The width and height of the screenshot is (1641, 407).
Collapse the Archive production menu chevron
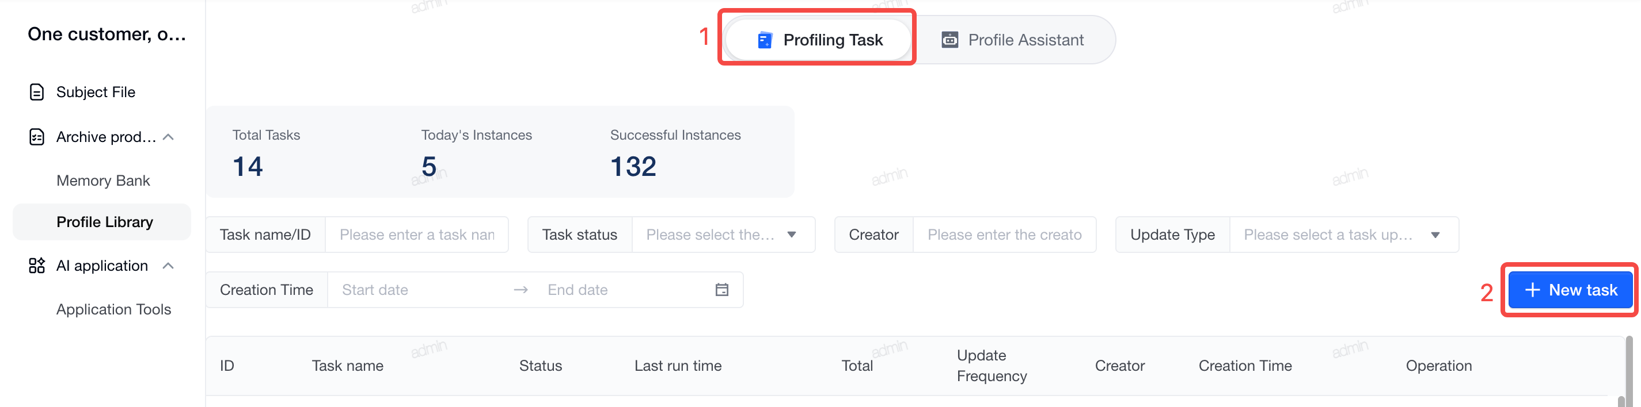coord(168,137)
